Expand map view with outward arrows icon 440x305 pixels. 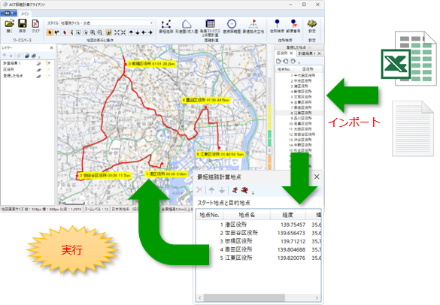point(117,32)
